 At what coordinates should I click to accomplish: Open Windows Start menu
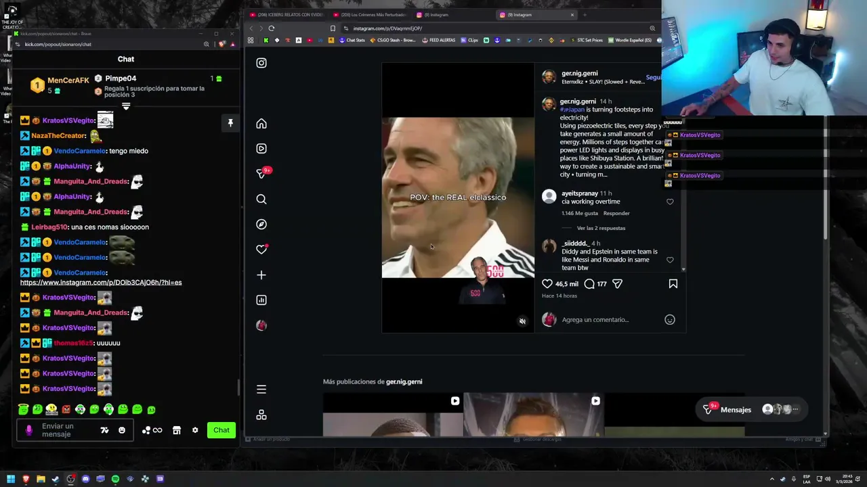[x=11, y=479]
